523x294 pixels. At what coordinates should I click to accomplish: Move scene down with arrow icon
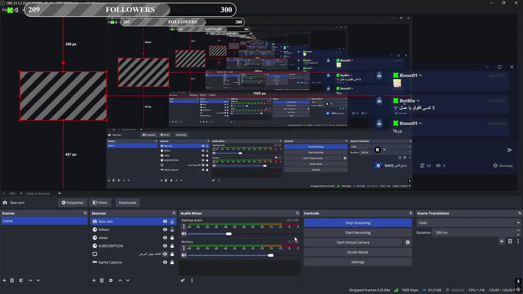pyautogui.click(x=38, y=281)
